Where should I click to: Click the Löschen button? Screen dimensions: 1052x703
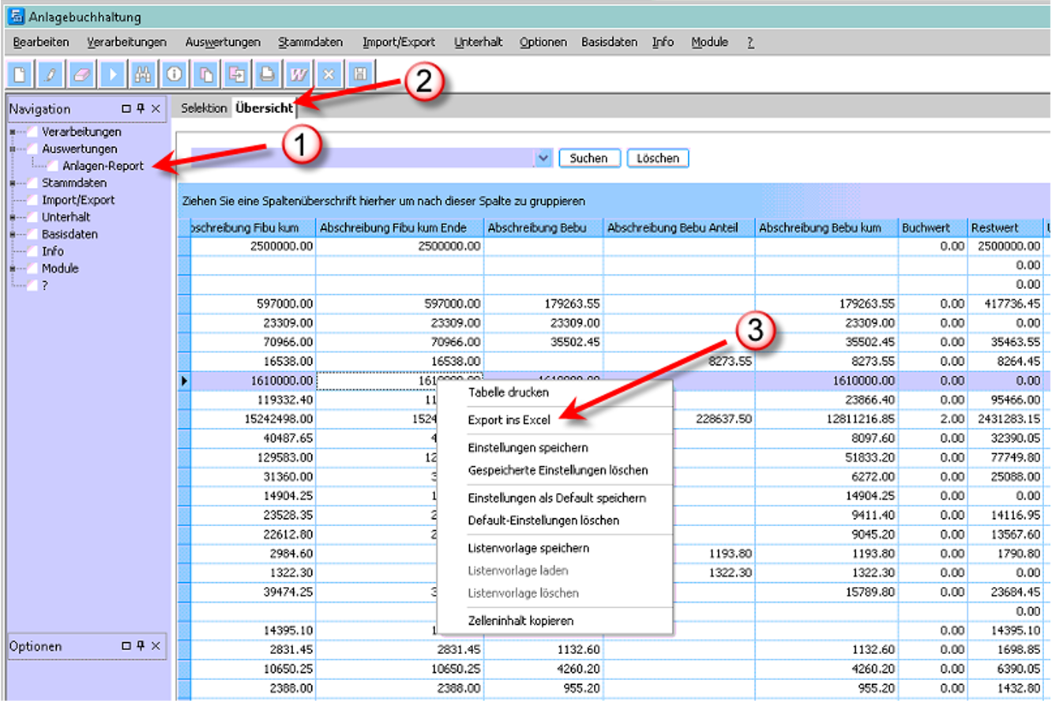click(657, 158)
